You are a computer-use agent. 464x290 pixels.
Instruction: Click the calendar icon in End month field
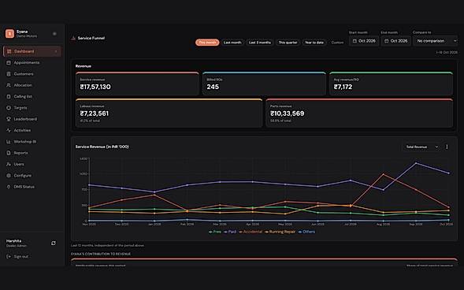click(387, 41)
